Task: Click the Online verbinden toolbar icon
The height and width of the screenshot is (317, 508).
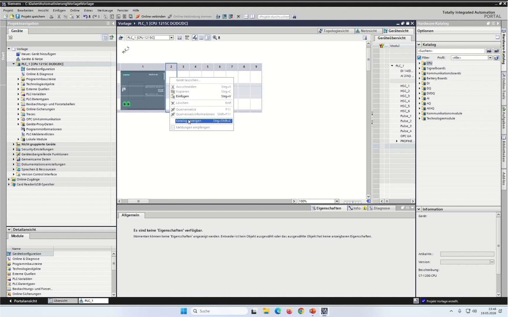Action: (x=138, y=16)
